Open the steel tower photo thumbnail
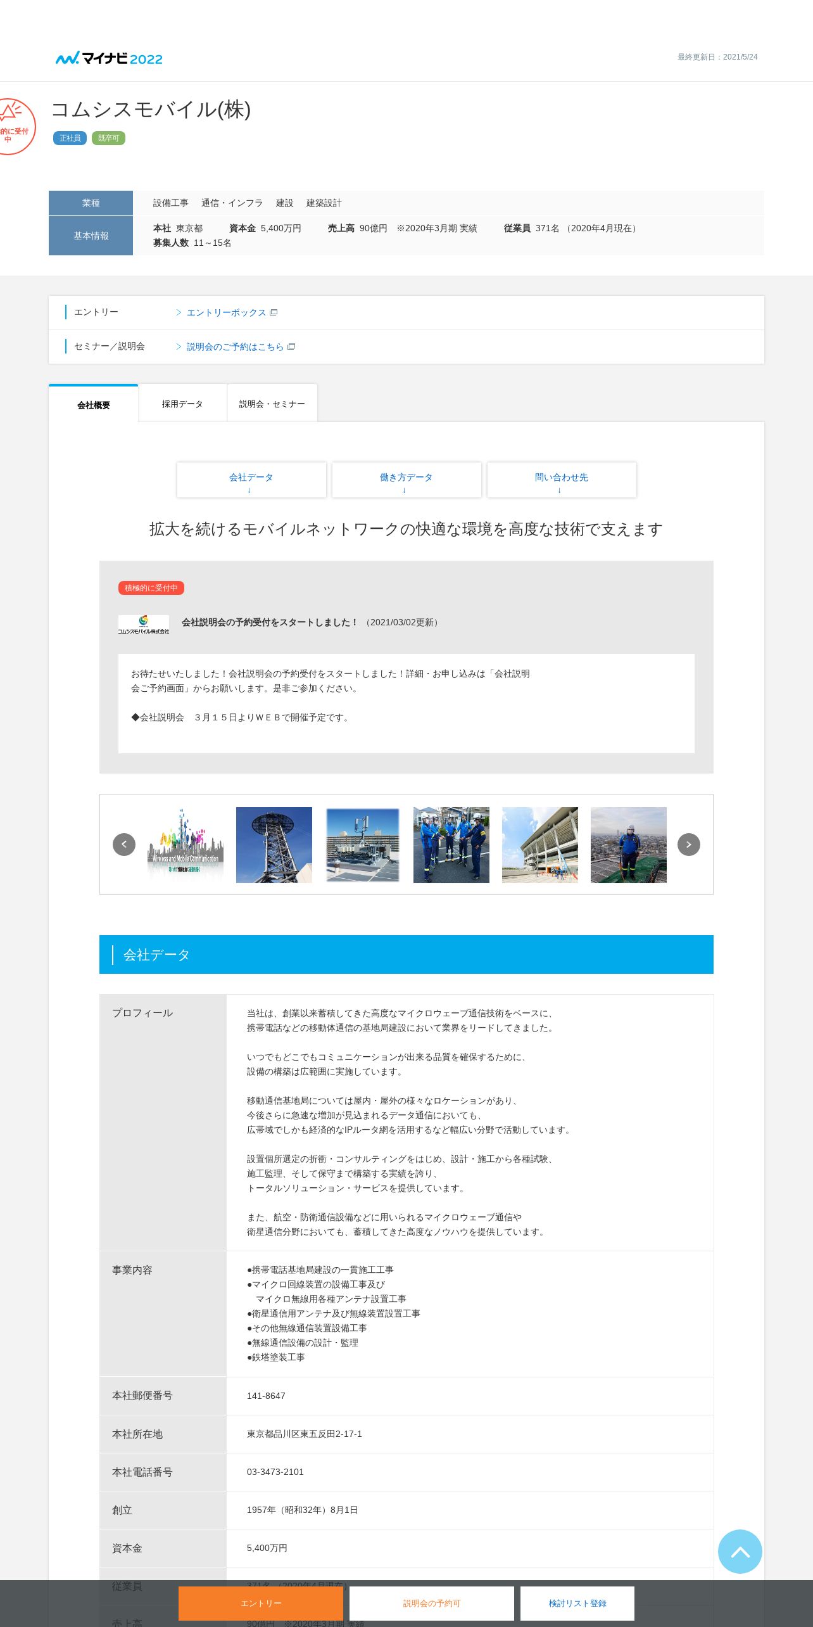Viewport: 813px width, 1627px height. 274,845
